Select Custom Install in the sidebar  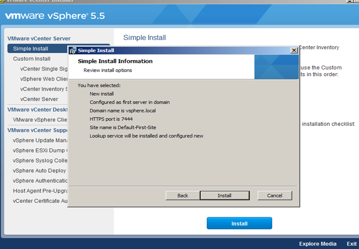click(x=31, y=59)
